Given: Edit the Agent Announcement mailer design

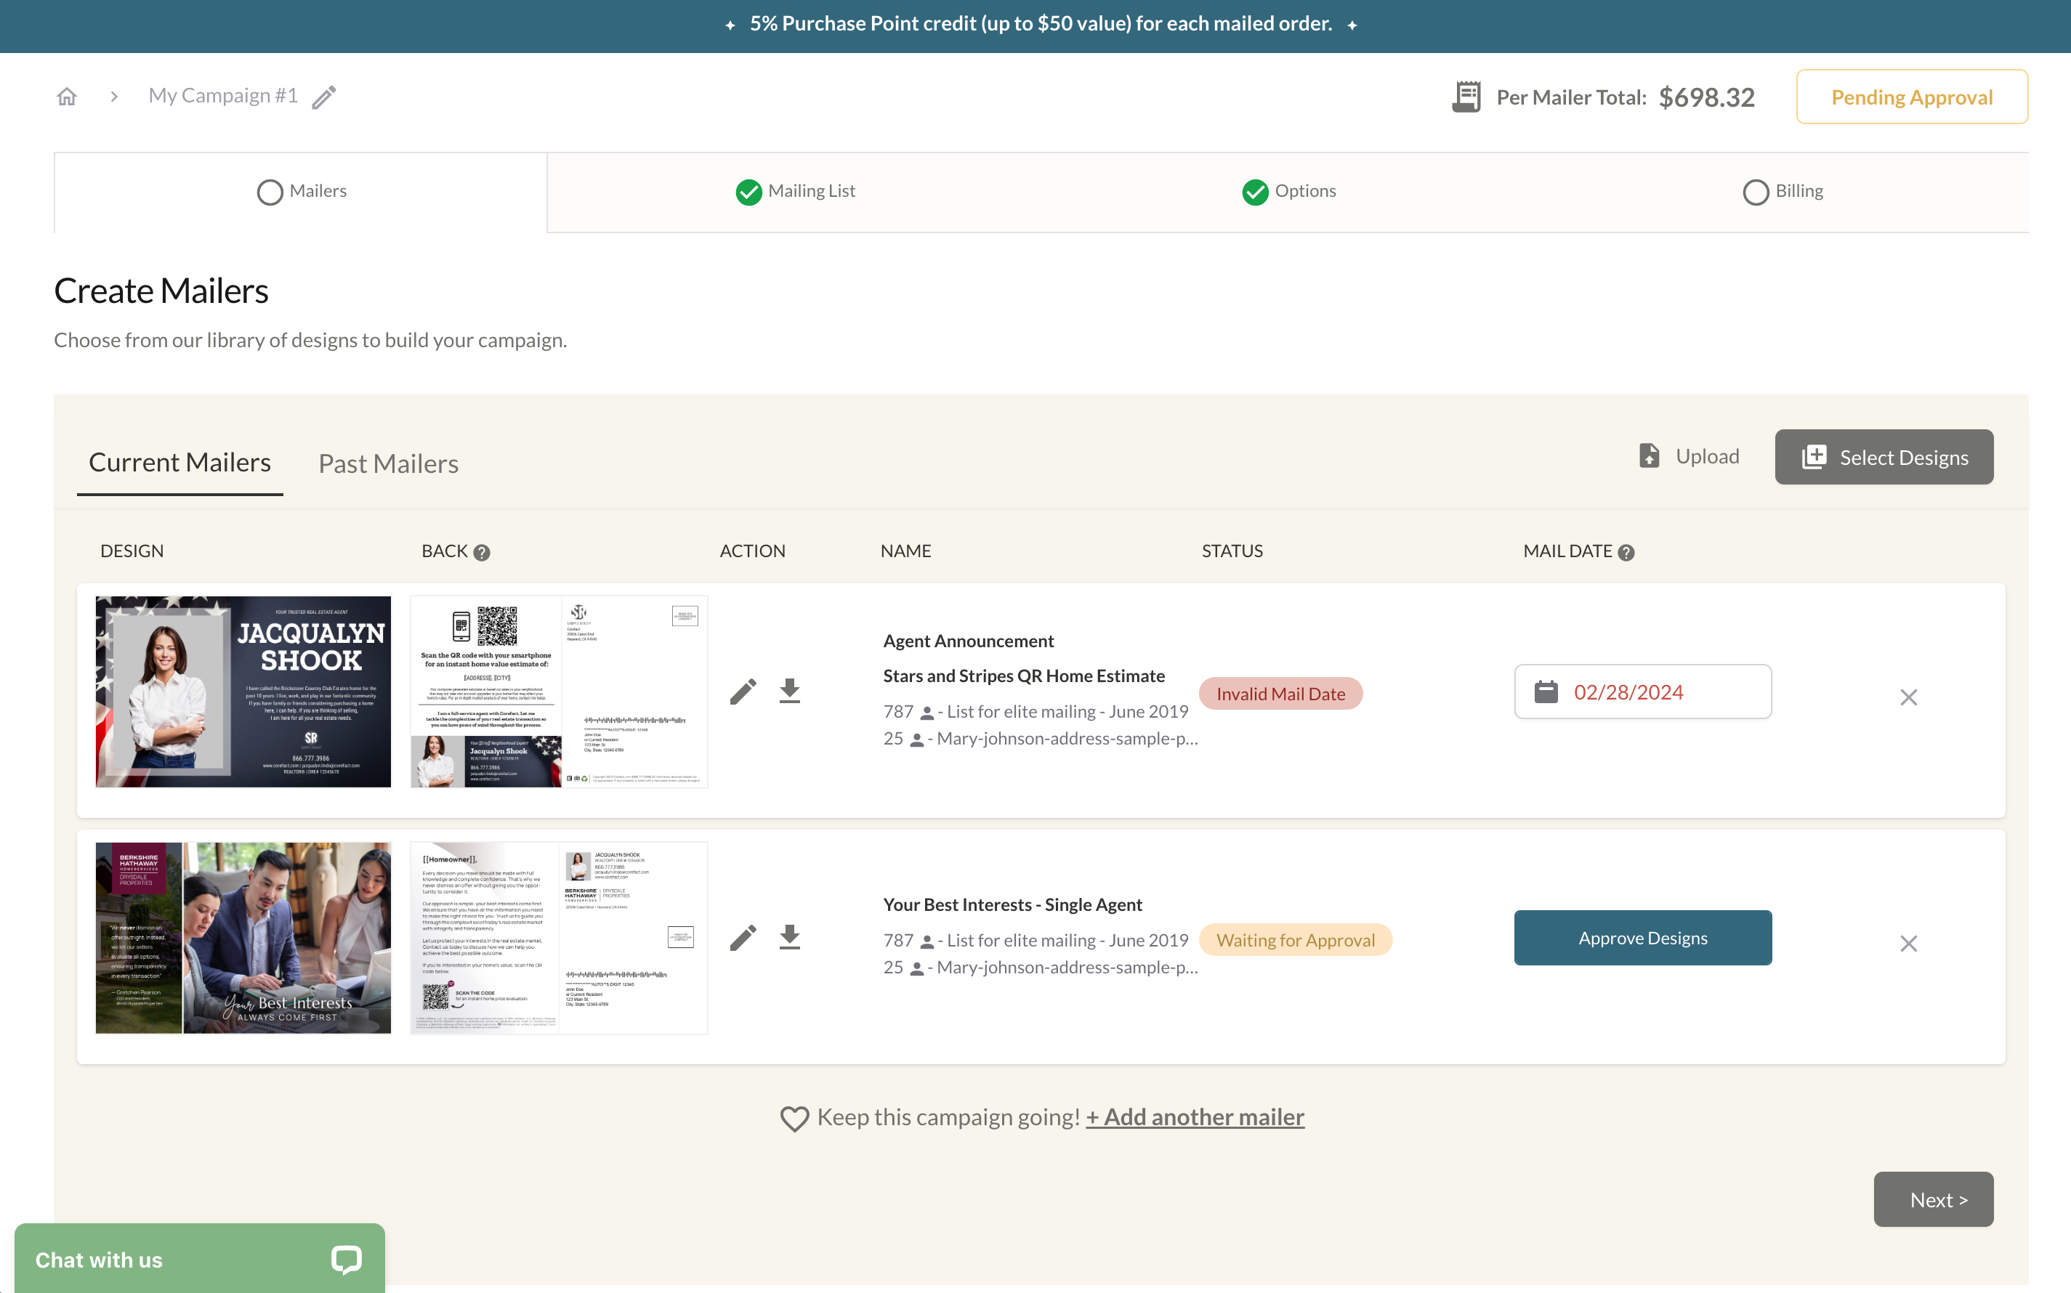Looking at the screenshot, I should point(743,691).
